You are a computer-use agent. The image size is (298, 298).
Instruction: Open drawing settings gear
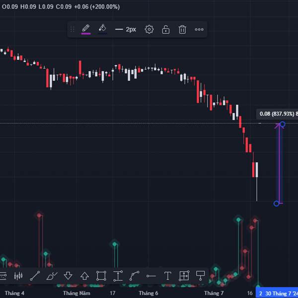pos(149,29)
